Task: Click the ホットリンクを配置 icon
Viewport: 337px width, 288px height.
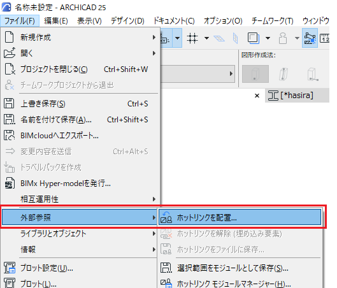Action: pos(166,217)
